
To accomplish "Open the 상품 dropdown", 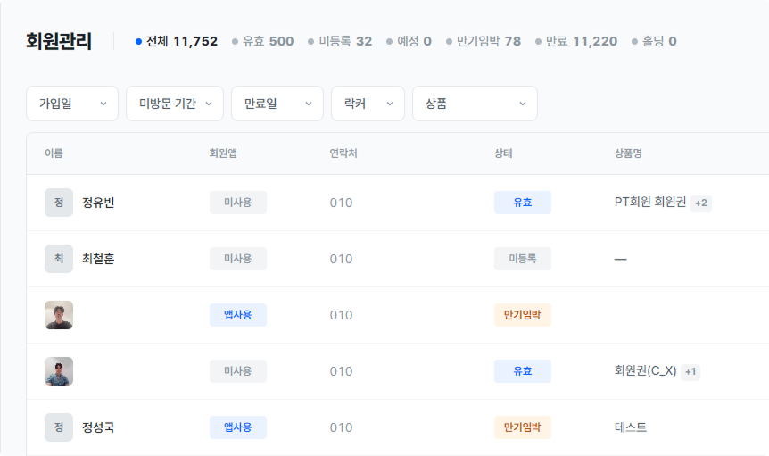I will [x=475, y=104].
